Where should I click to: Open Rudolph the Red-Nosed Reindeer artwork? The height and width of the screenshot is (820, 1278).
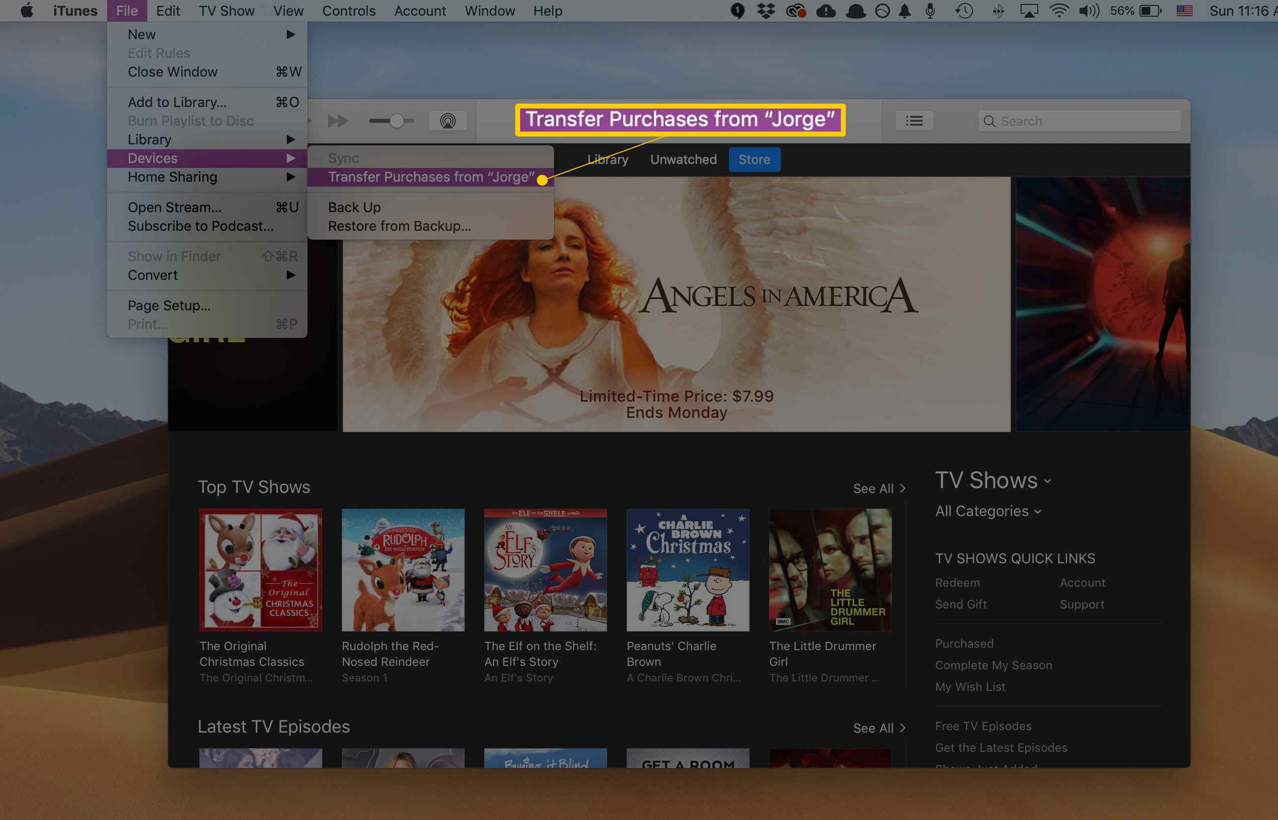(x=403, y=570)
